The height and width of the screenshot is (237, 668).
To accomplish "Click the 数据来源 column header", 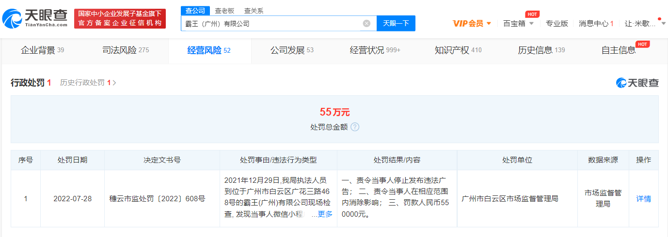I will pyautogui.click(x=603, y=160).
